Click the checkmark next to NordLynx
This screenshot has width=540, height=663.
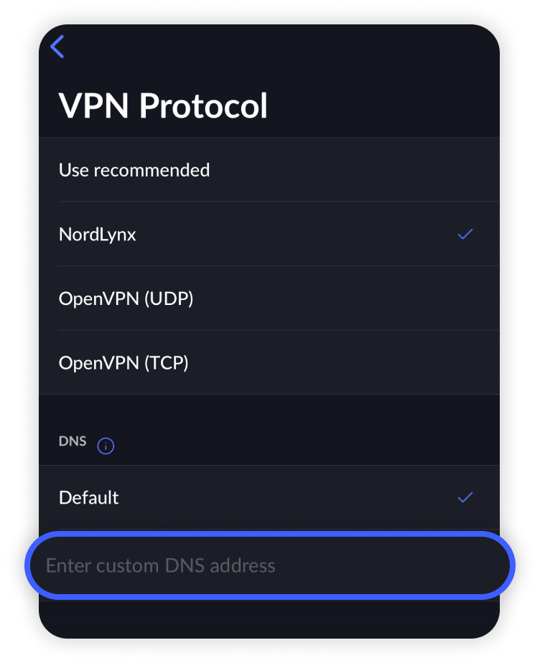pos(465,234)
